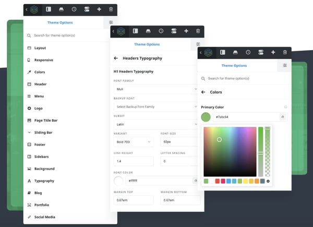Go back using arrow beside Colors heading
Viewport: 313px width, 227px height.
coord(203,92)
